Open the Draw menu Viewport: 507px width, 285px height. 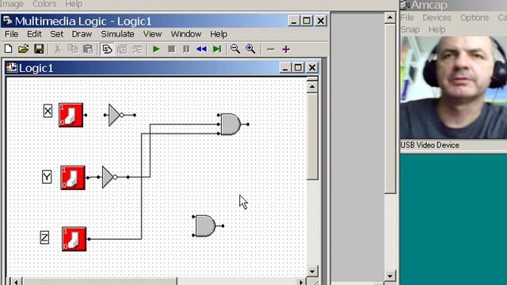[x=82, y=34]
